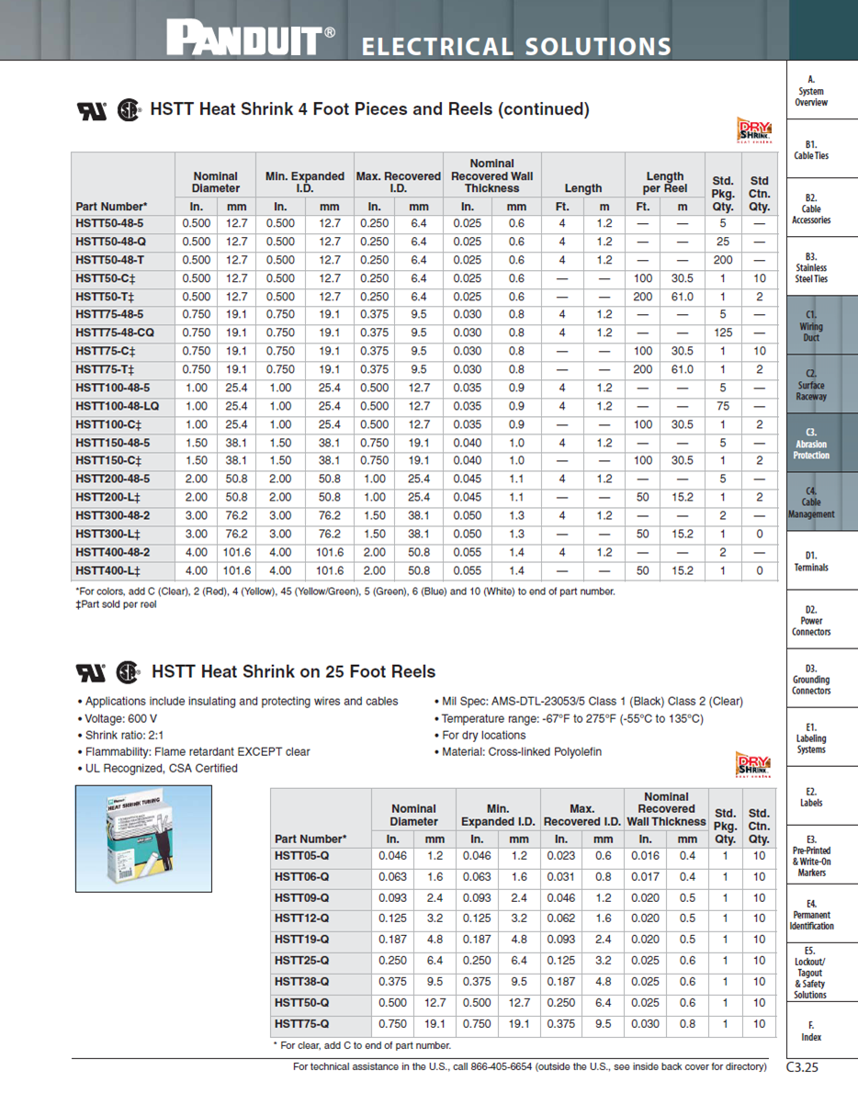Click the CSA mark beside 25 Foot Reels heading
Viewport: 858px width, 1093px height.
(128, 672)
